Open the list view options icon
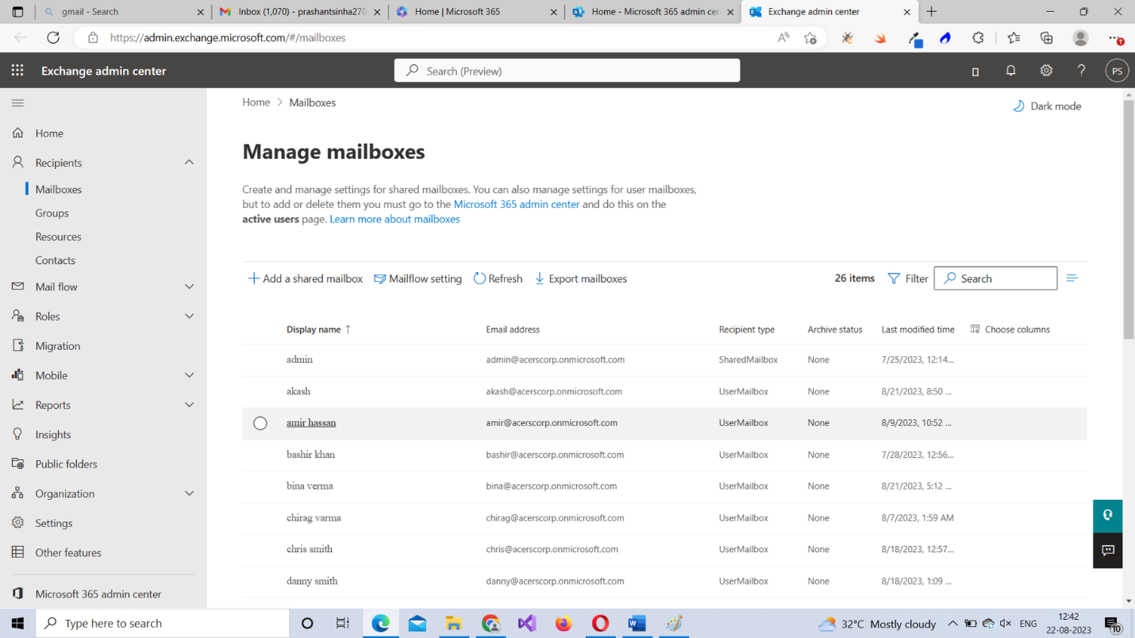The height and width of the screenshot is (638, 1135). [1072, 279]
